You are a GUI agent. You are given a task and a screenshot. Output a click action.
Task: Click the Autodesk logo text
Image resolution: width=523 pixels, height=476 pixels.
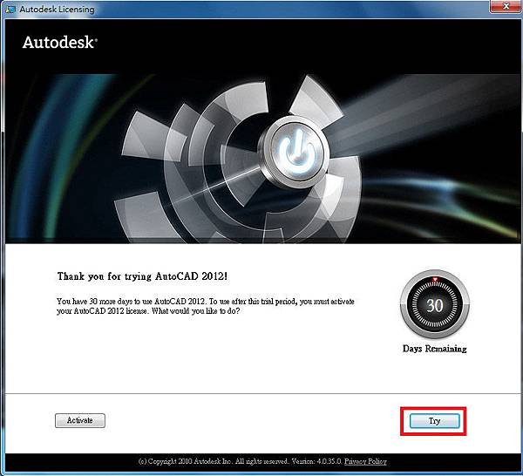point(59,43)
